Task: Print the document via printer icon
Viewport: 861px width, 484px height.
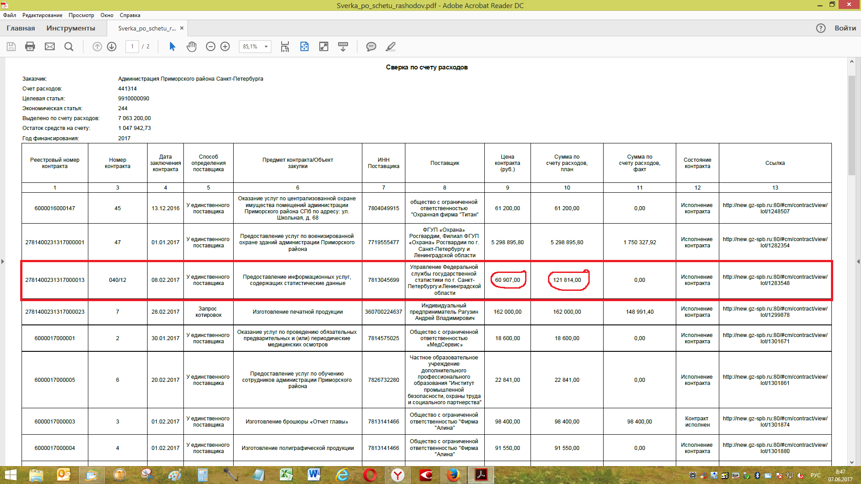Action: (30, 47)
